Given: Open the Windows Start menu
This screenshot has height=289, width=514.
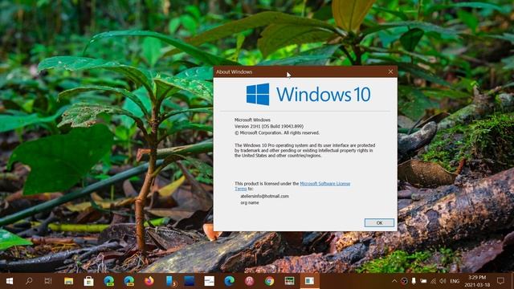Looking at the screenshot, I should 10,281.
